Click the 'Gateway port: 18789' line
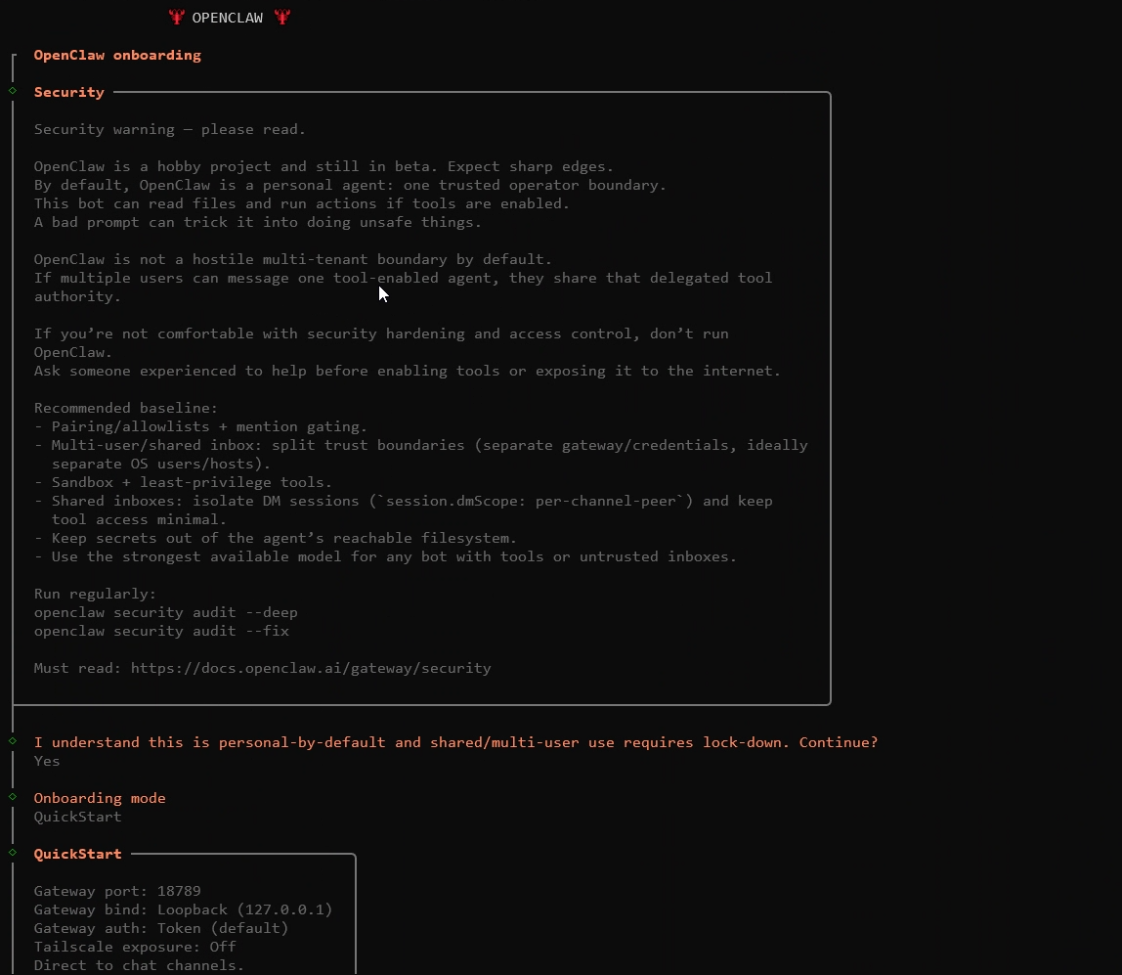The image size is (1122, 975). click(117, 891)
